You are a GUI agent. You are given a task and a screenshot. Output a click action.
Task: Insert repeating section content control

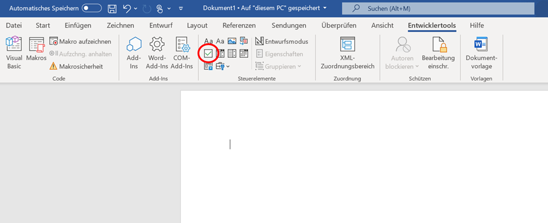coord(208,66)
